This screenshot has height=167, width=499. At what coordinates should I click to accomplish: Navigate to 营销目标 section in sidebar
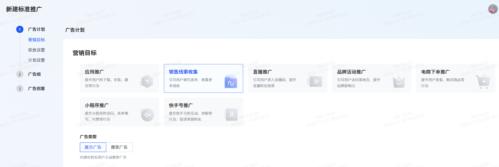[x=37, y=40]
